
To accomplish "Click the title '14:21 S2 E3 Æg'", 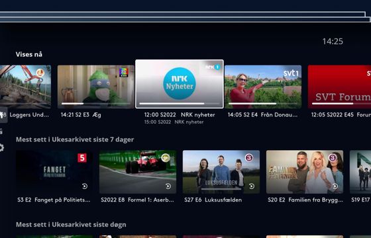I will tap(81, 115).
